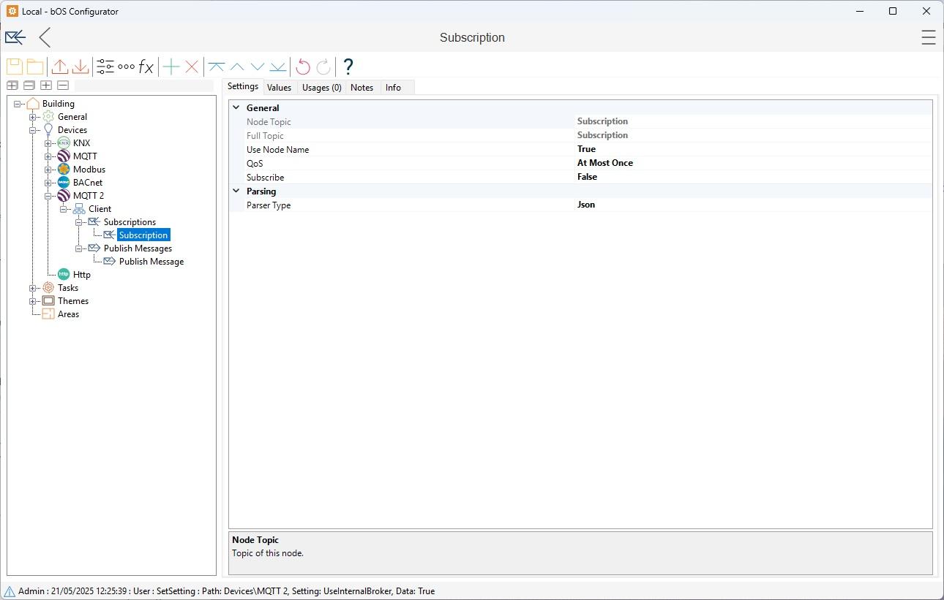This screenshot has width=944, height=600.
Task: Click the upload arrow icon
Action: point(60,67)
